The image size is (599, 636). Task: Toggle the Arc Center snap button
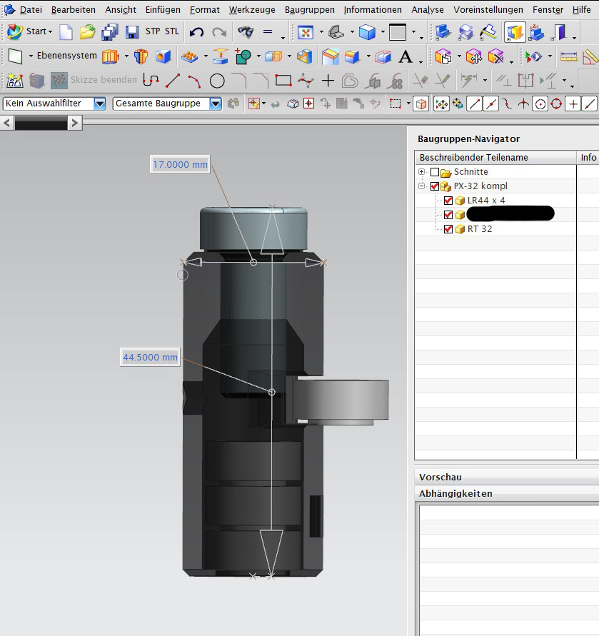coord(540,104)
